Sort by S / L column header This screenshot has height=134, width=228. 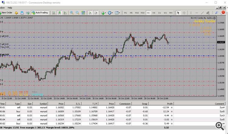[73, 104]
